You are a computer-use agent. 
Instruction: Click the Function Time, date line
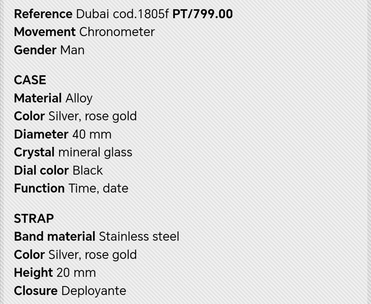point(71,189)
